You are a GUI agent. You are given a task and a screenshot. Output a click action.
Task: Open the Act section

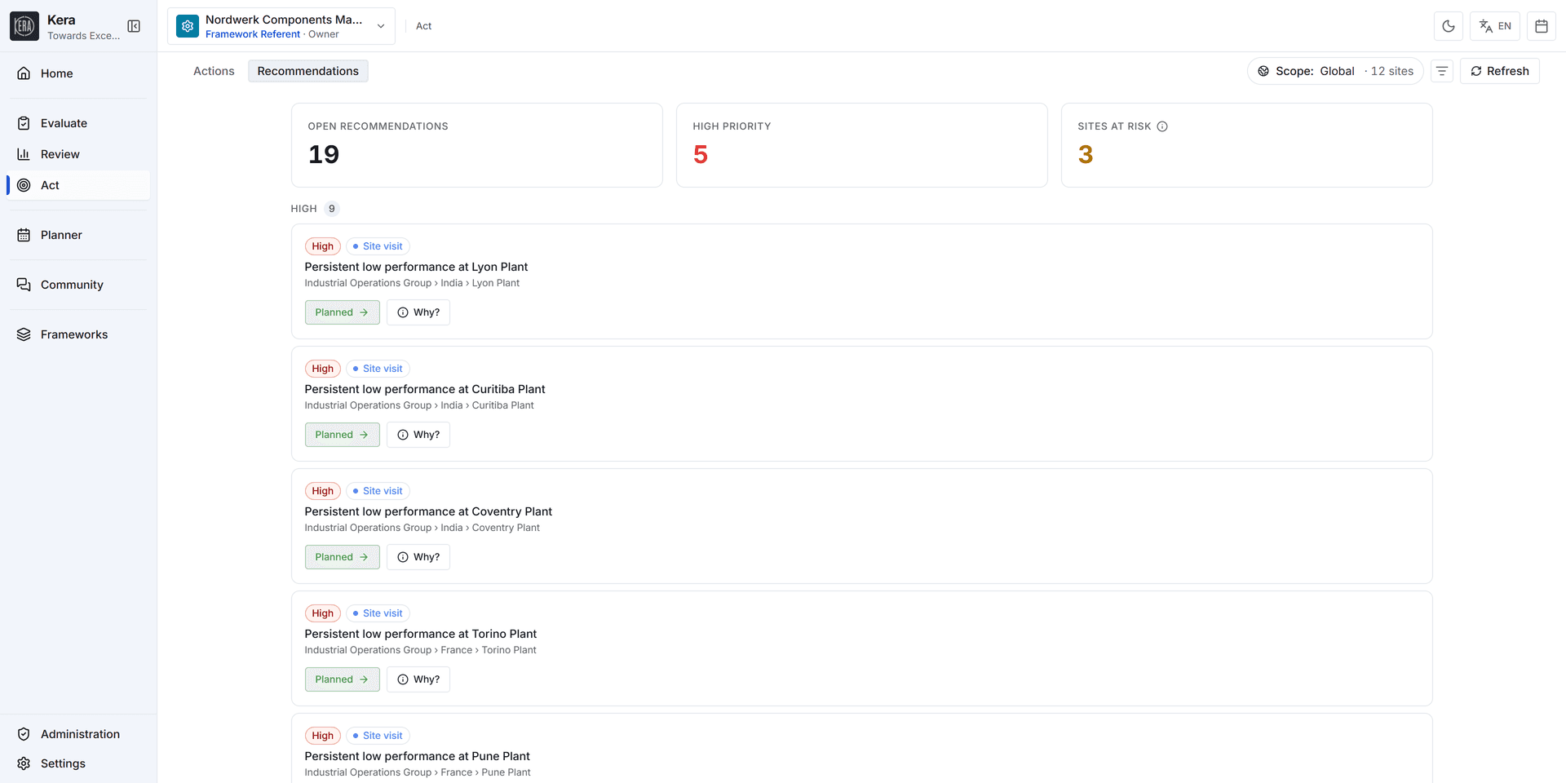(78, 185)
